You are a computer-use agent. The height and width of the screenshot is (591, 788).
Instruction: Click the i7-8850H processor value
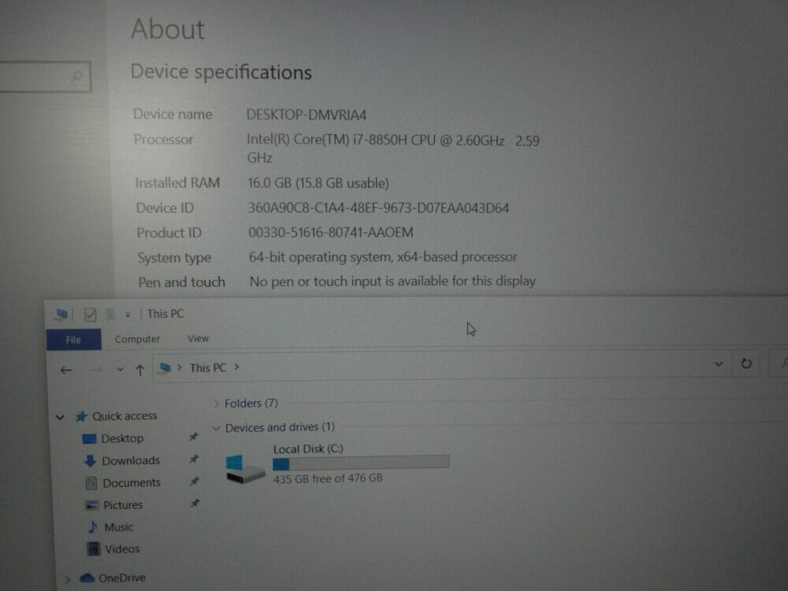click(393, 149)
